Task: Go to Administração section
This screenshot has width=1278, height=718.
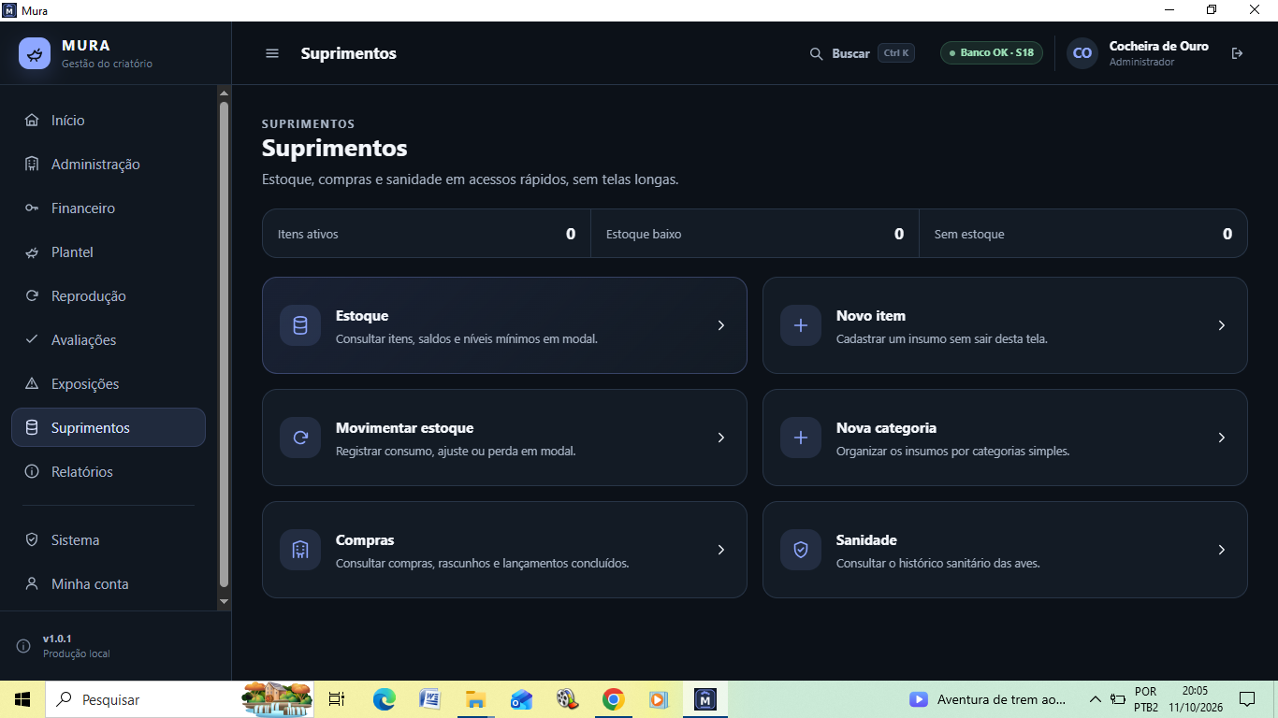Action: (109, 164)
